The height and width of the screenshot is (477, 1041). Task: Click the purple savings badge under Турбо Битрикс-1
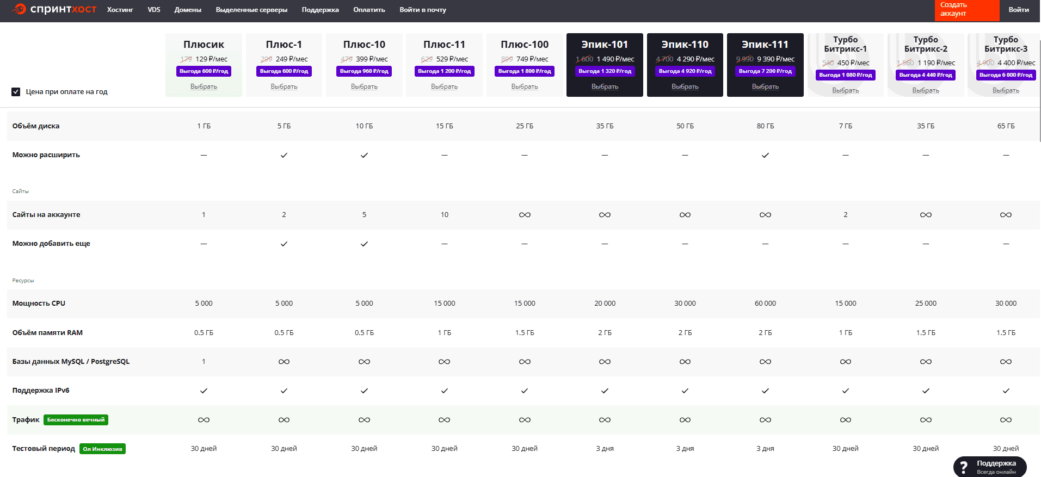845,75
